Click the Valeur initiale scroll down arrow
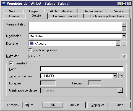This screenshot has width=133, height=111. point(124,29)
